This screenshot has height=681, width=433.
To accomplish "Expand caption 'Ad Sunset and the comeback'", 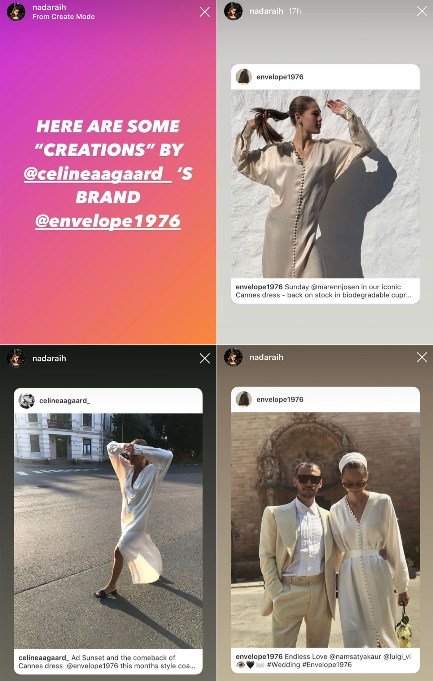I will 107,662.
